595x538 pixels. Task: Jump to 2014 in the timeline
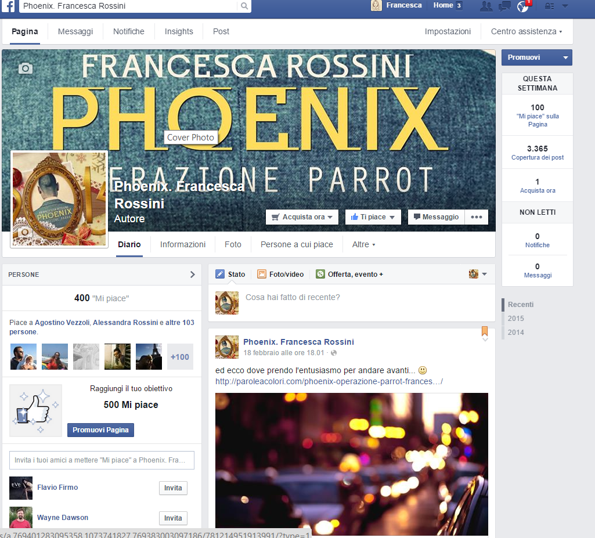pos(515,333)
